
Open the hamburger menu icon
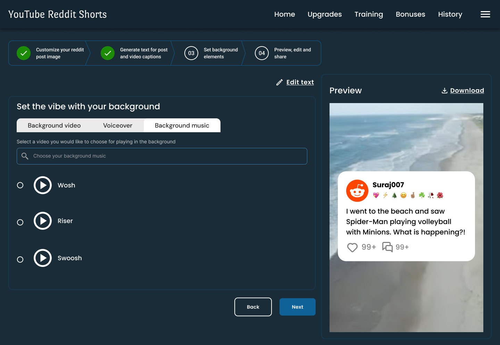point(485,14)
